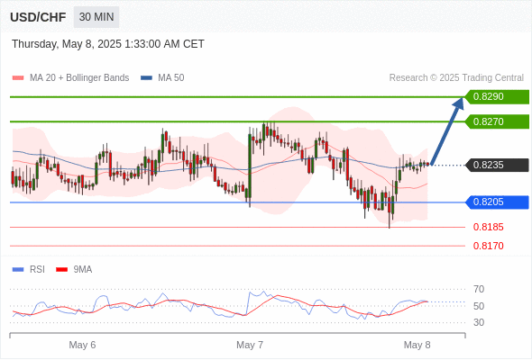Click the blue MA 50 legend swatch
Image resolution: width=532 pixels, height=360 pixels.
click(x=146, y=78)
